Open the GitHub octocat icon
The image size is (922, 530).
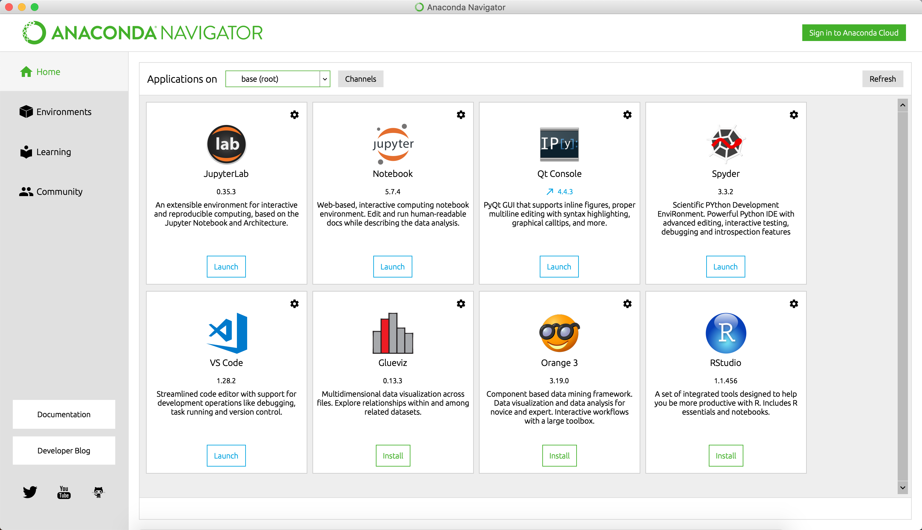coord(98,492)
